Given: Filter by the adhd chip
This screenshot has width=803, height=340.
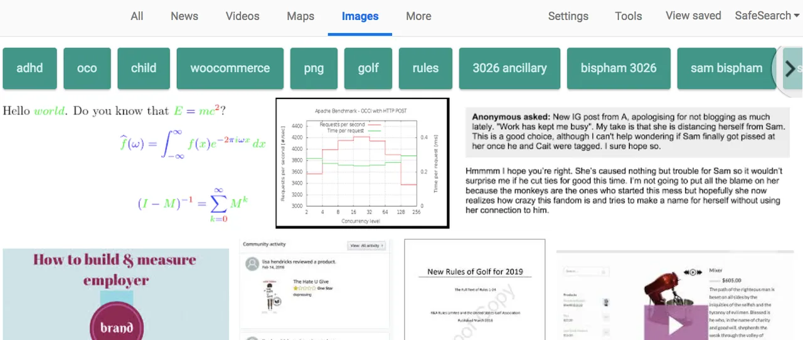Looking at the screenshot, I should (29, 68).
